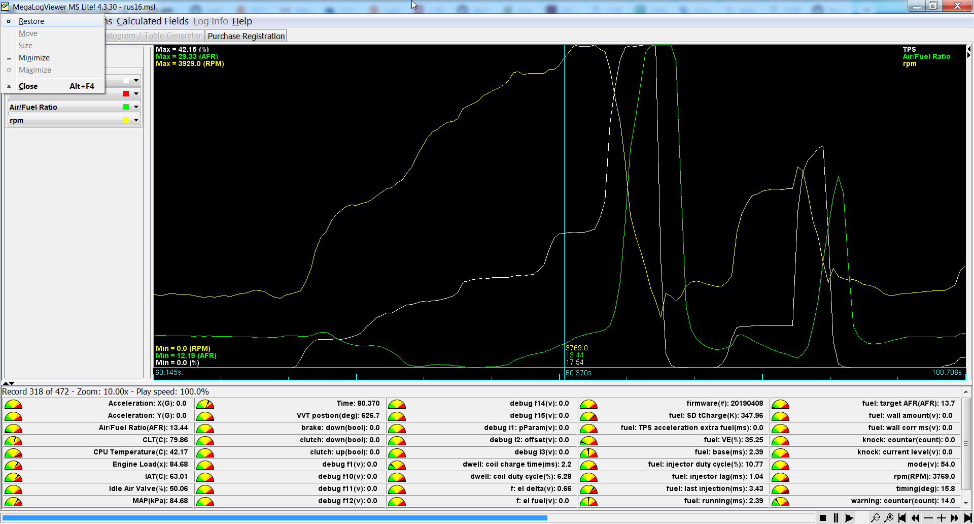Collapse the panel using divider arrows
Image resolution: width=974 pixels, height=524 pixels.
pyautogui.click(x=9, y=383)
